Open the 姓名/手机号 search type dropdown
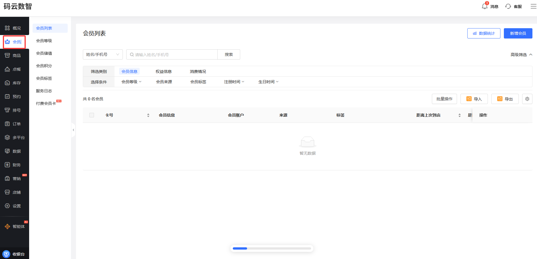Screen dimensions: 537x259 point(103,54)
